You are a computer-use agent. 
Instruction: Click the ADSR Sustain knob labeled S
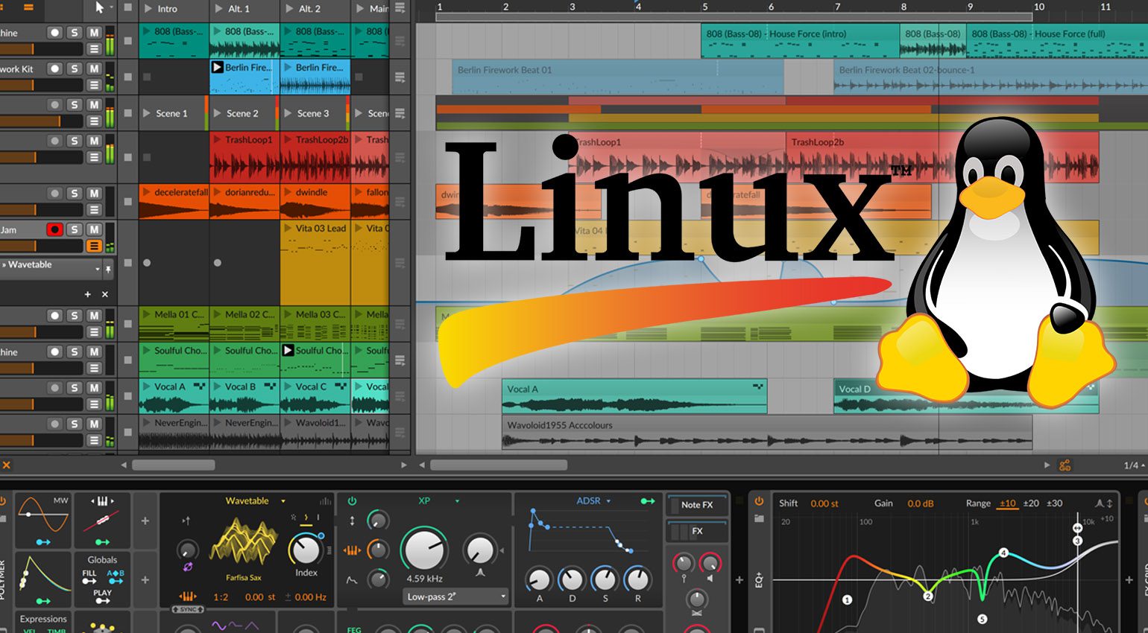tap(605, 579)
